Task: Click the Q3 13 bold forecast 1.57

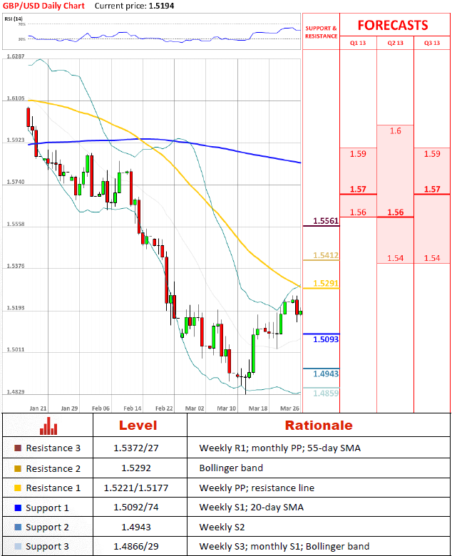Action: [432, 190]
